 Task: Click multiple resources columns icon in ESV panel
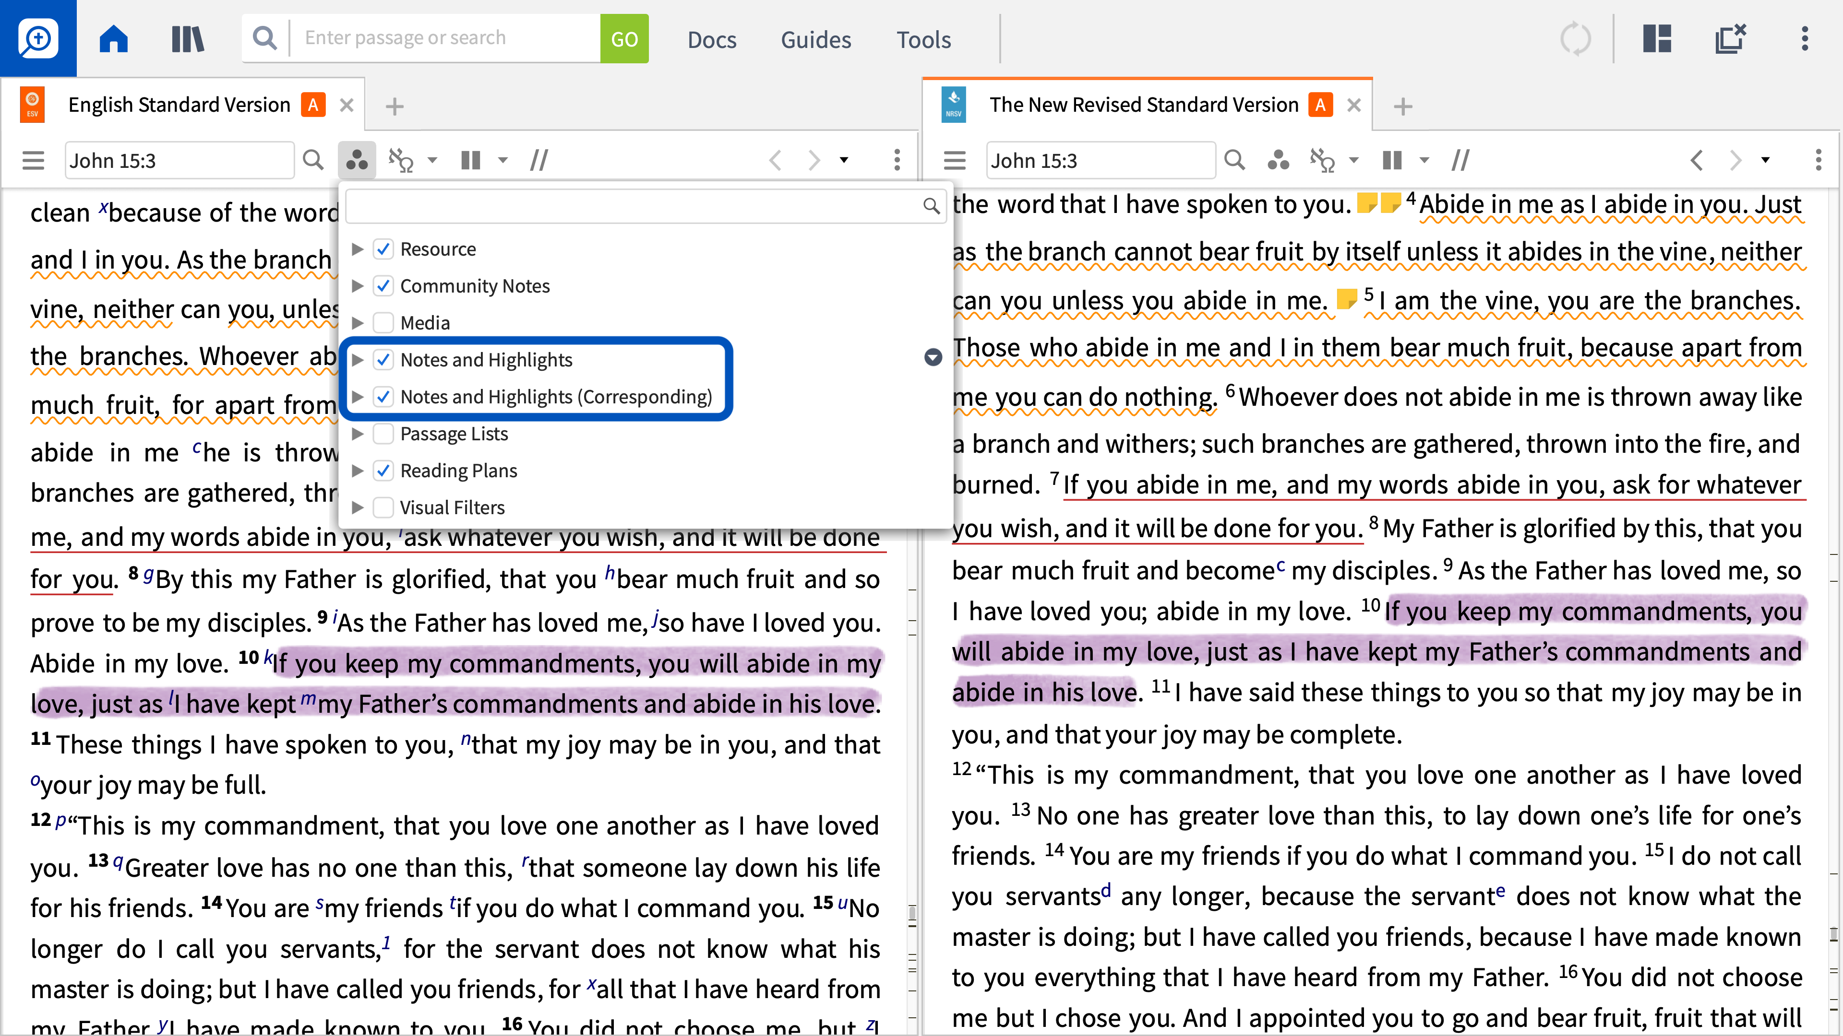click(x=471, y=160)
